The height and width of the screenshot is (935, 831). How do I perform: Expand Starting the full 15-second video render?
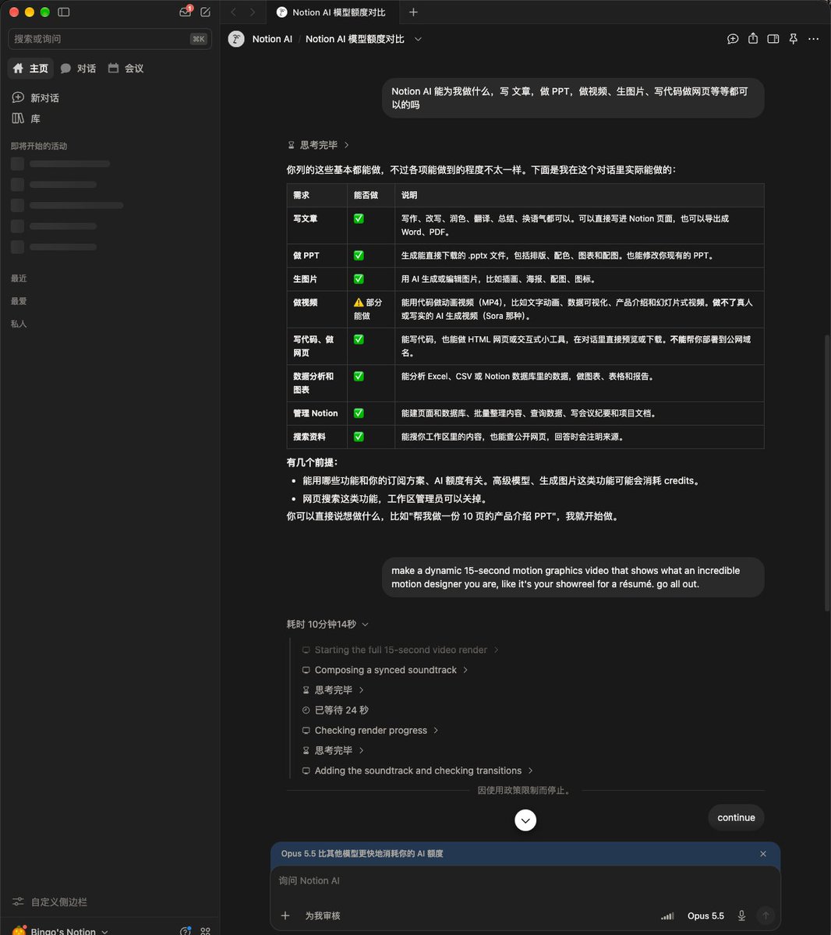[x=401, y=650]
